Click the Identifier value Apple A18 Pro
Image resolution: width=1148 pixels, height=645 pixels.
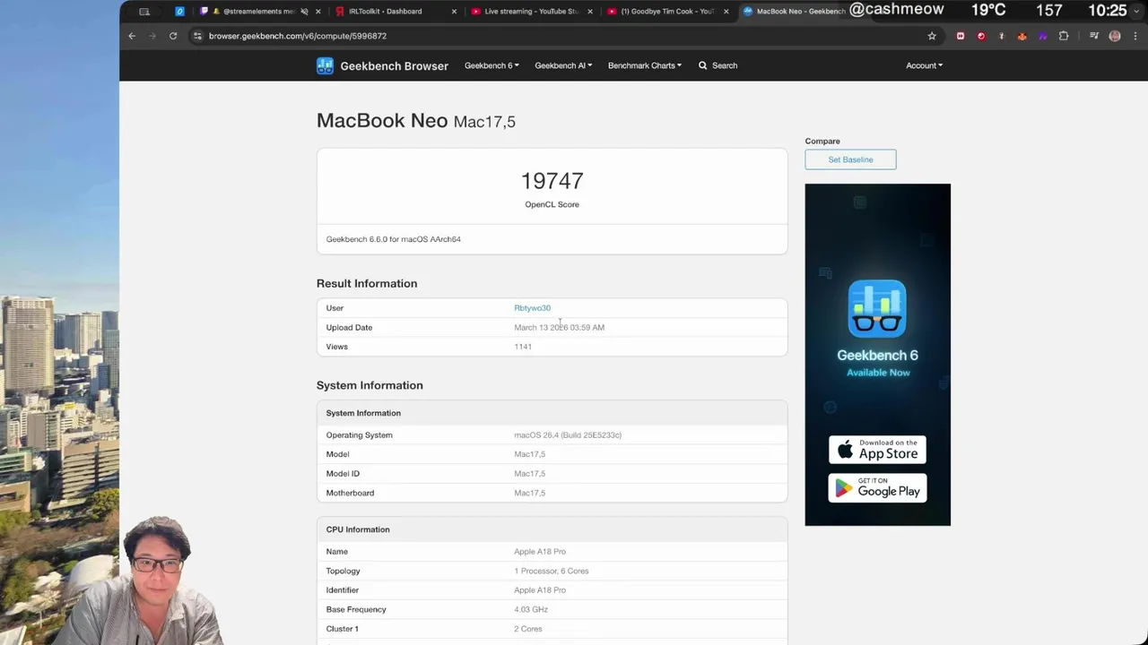click(540, 590)
